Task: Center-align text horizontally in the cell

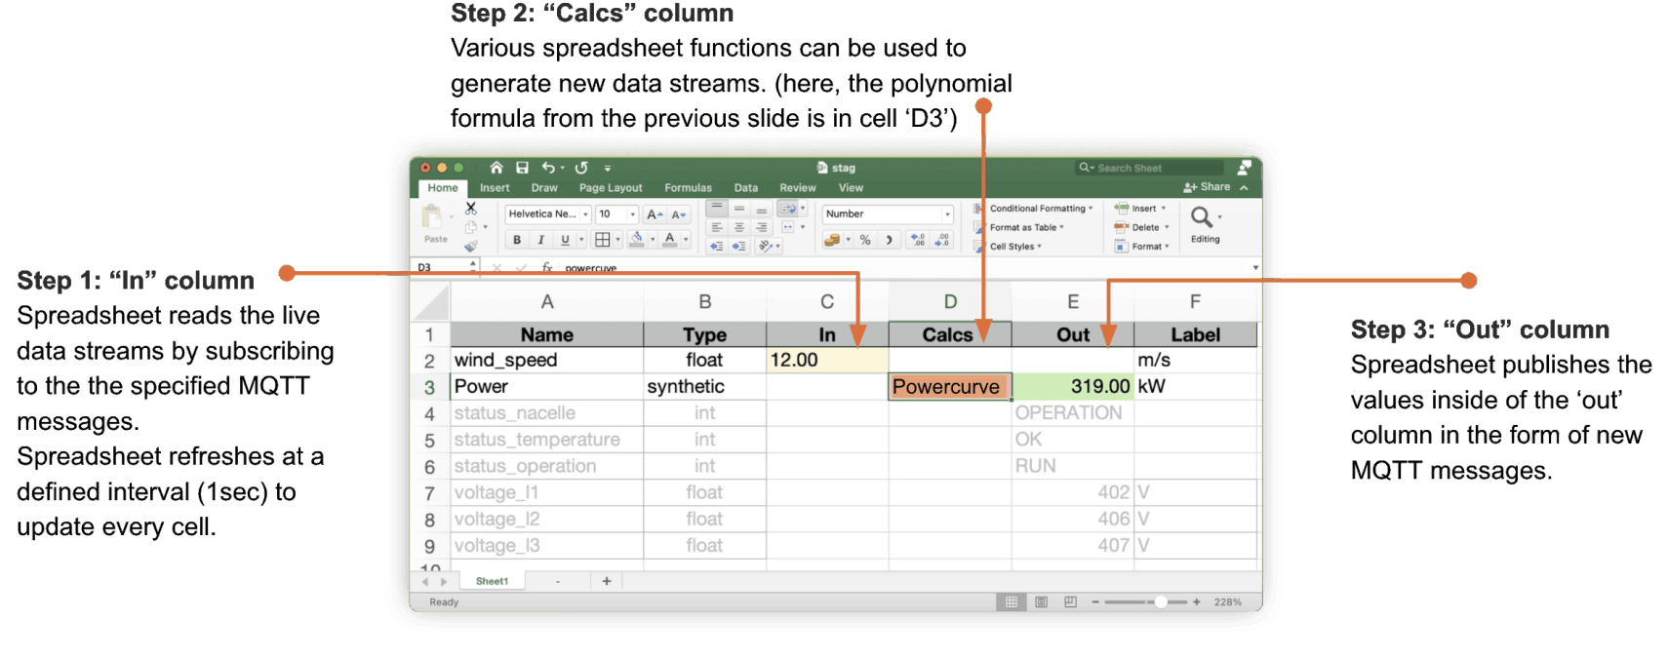Action: [738, 227]
